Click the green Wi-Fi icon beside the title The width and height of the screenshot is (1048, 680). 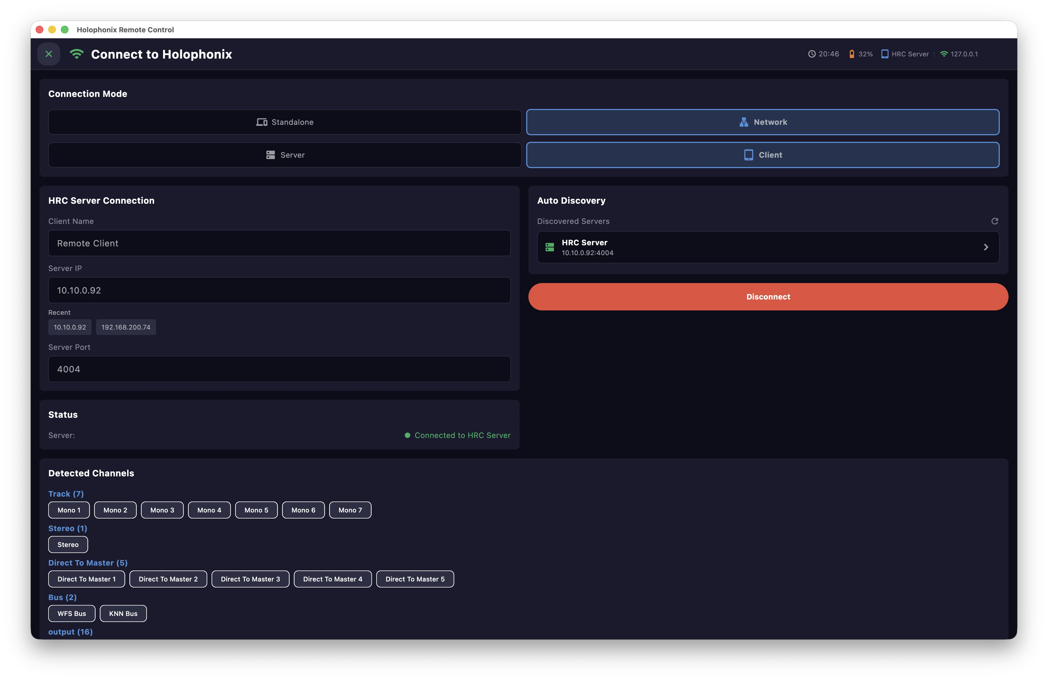pyautogui.click(x=77, y=54)
